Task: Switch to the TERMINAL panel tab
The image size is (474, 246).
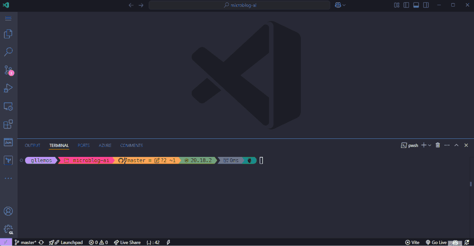Action: pyautogui.click(x=59, y=146)
